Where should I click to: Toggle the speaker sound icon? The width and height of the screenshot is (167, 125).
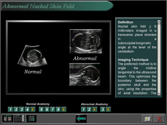(x=147, y=119)
